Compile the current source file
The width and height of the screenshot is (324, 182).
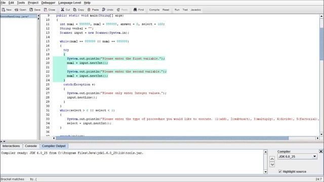(x=154, y=10)
